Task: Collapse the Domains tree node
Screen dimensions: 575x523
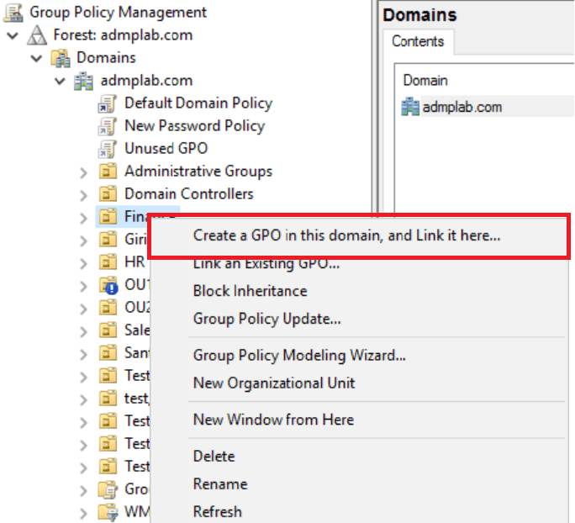Action: pos(36,58)
